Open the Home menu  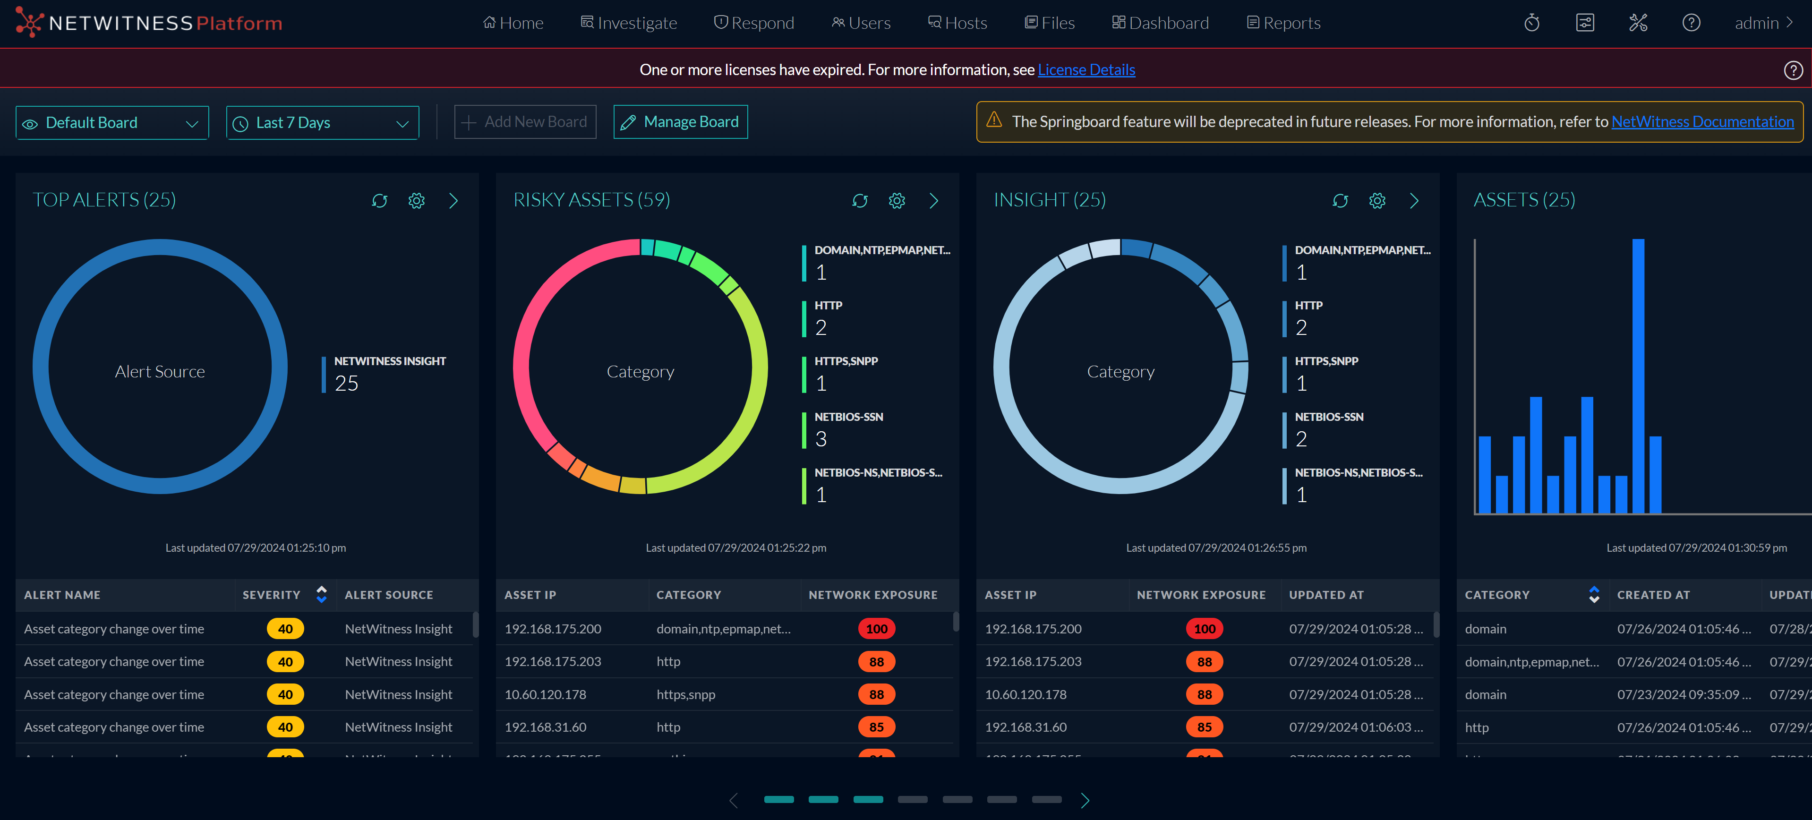pyautogui.click(x=513, y=23)
